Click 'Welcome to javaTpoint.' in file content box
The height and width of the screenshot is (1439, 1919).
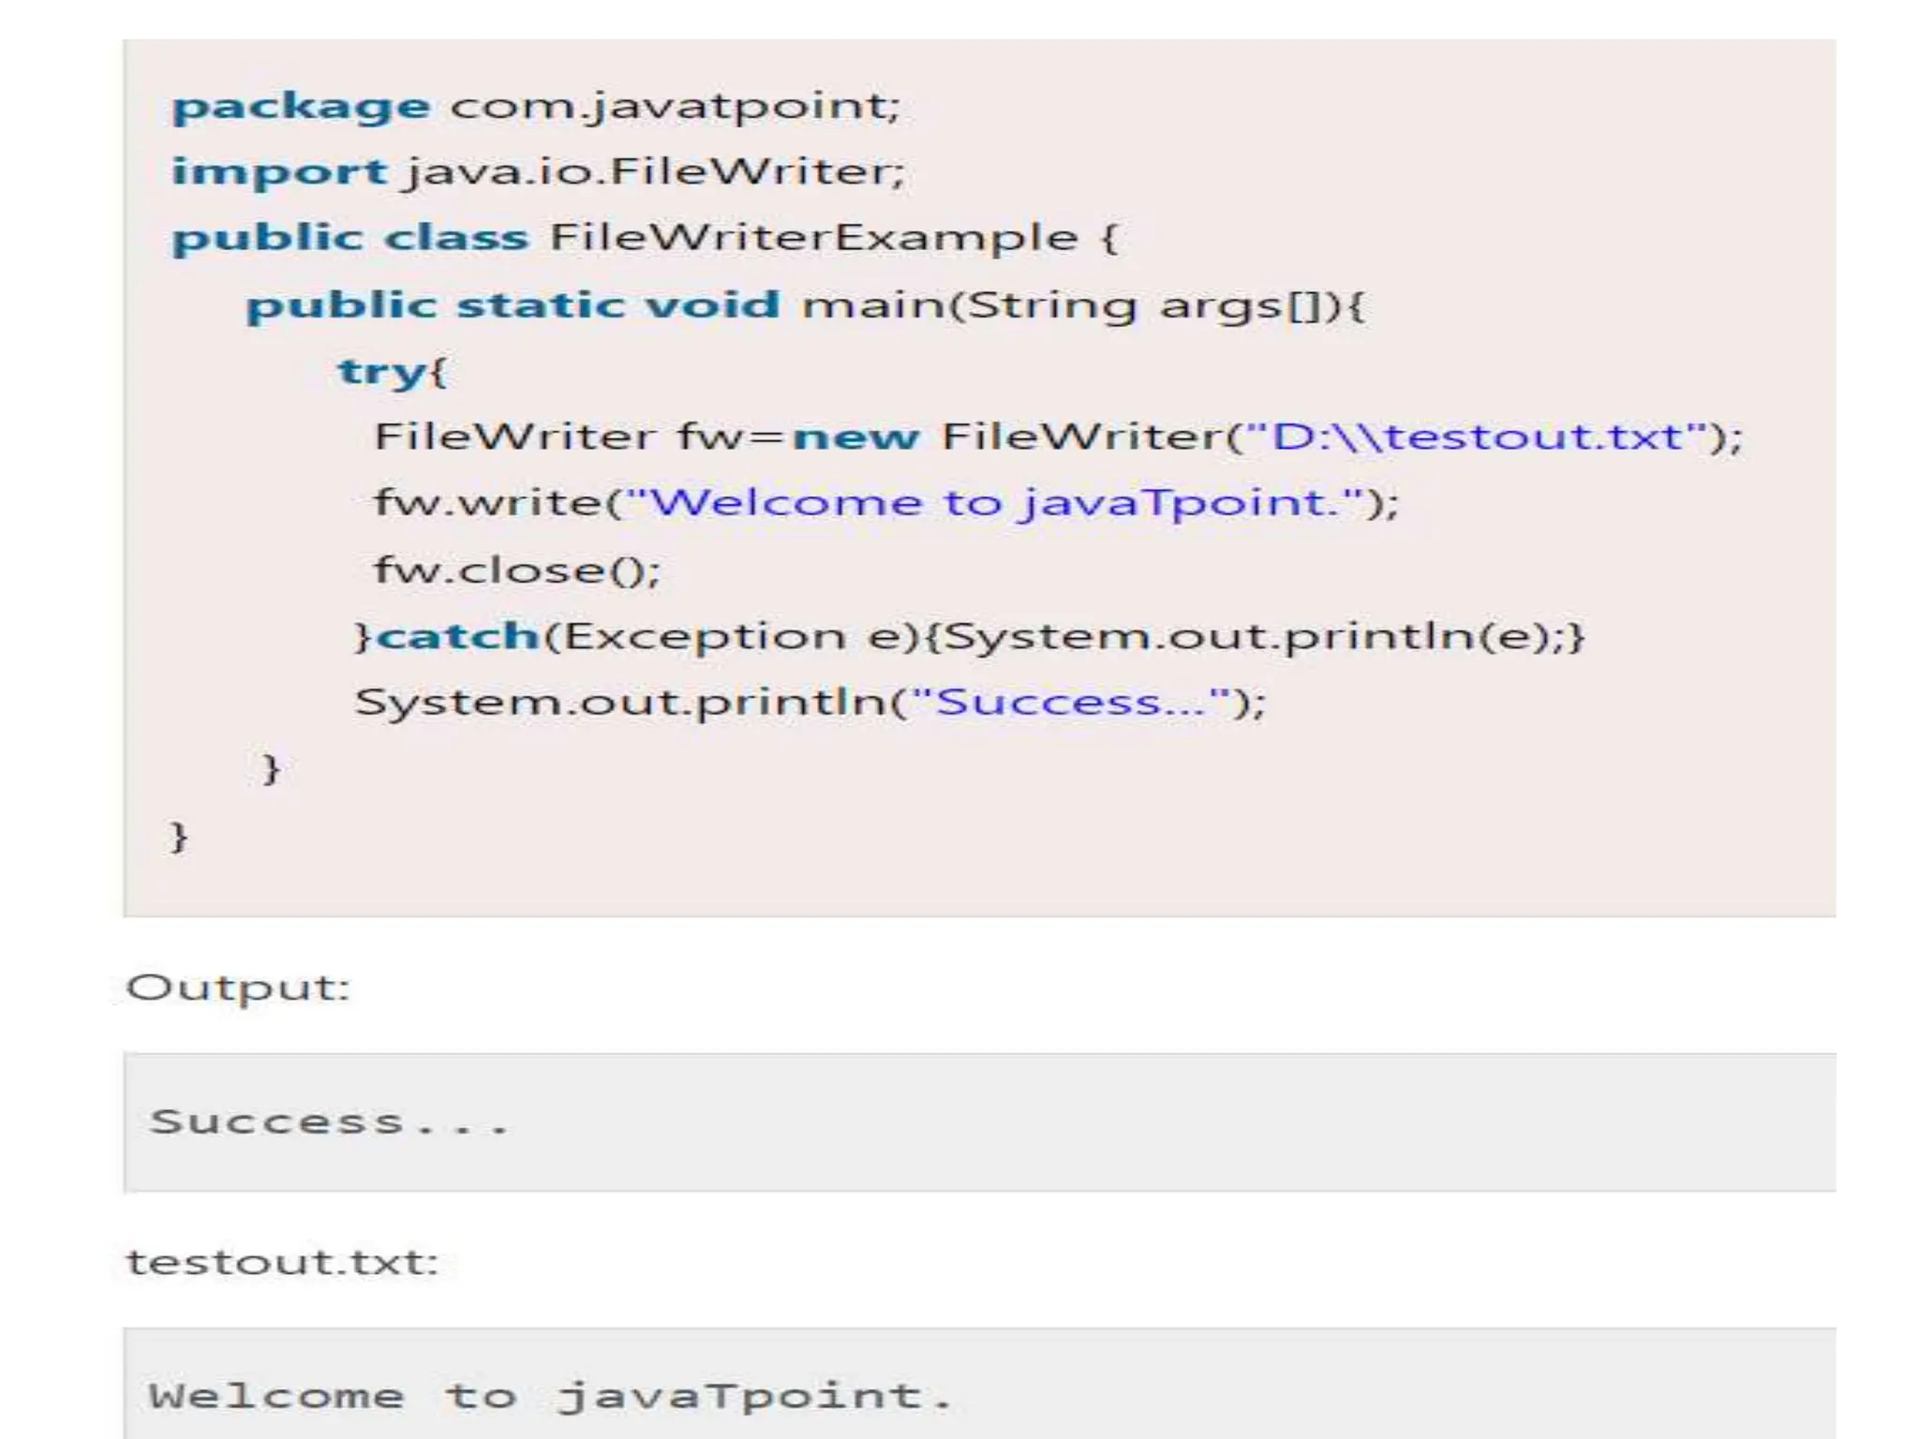549,1396
